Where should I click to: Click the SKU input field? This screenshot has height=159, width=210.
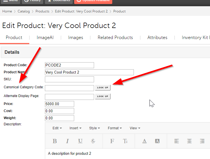pos(69,79)
